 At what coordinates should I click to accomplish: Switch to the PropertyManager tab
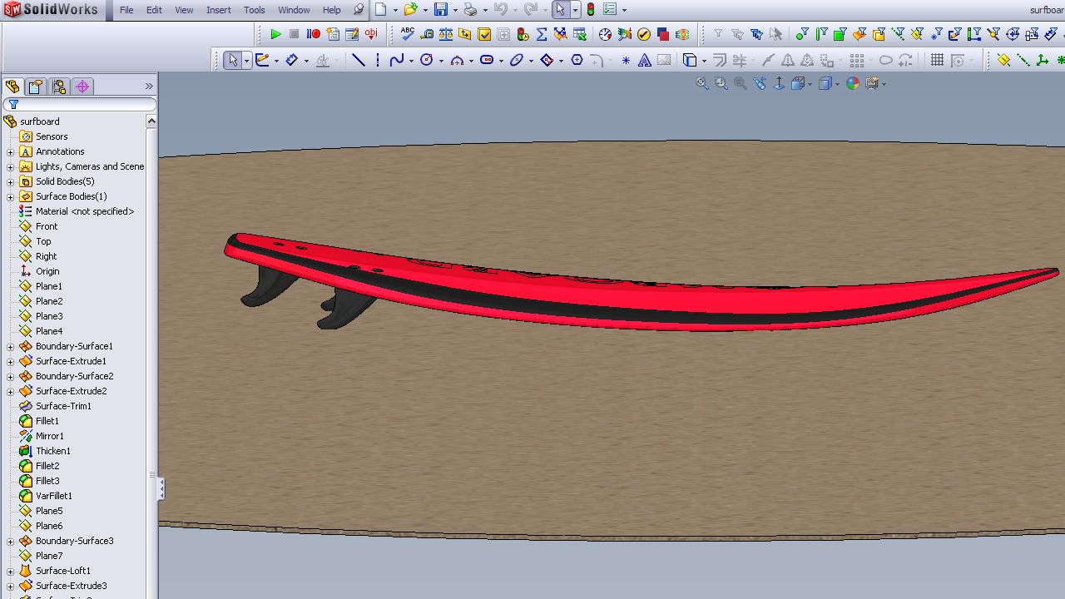tap(36, 87)
